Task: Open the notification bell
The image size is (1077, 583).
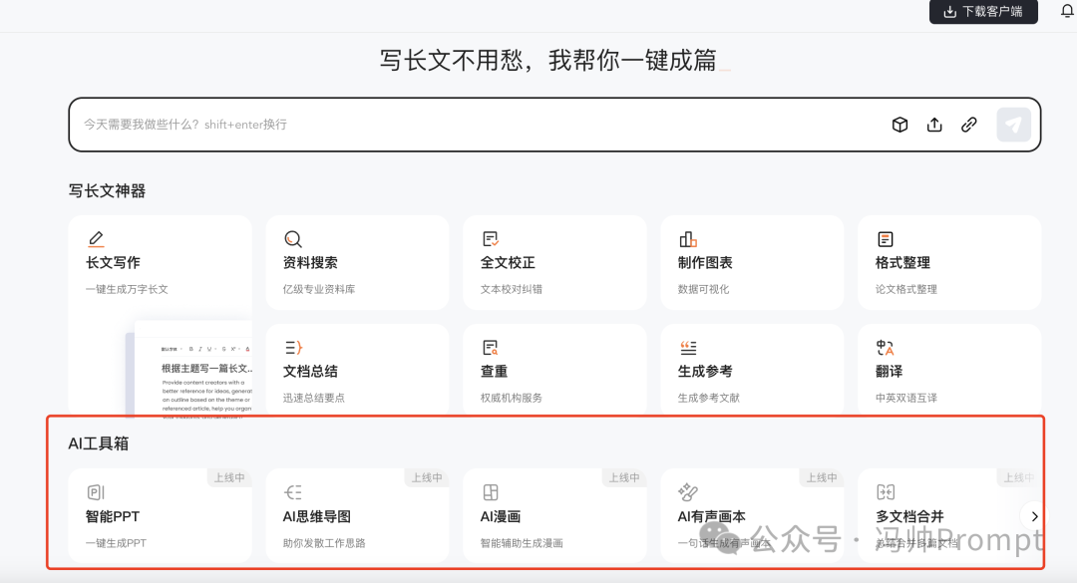Action: coord(1066,11)
